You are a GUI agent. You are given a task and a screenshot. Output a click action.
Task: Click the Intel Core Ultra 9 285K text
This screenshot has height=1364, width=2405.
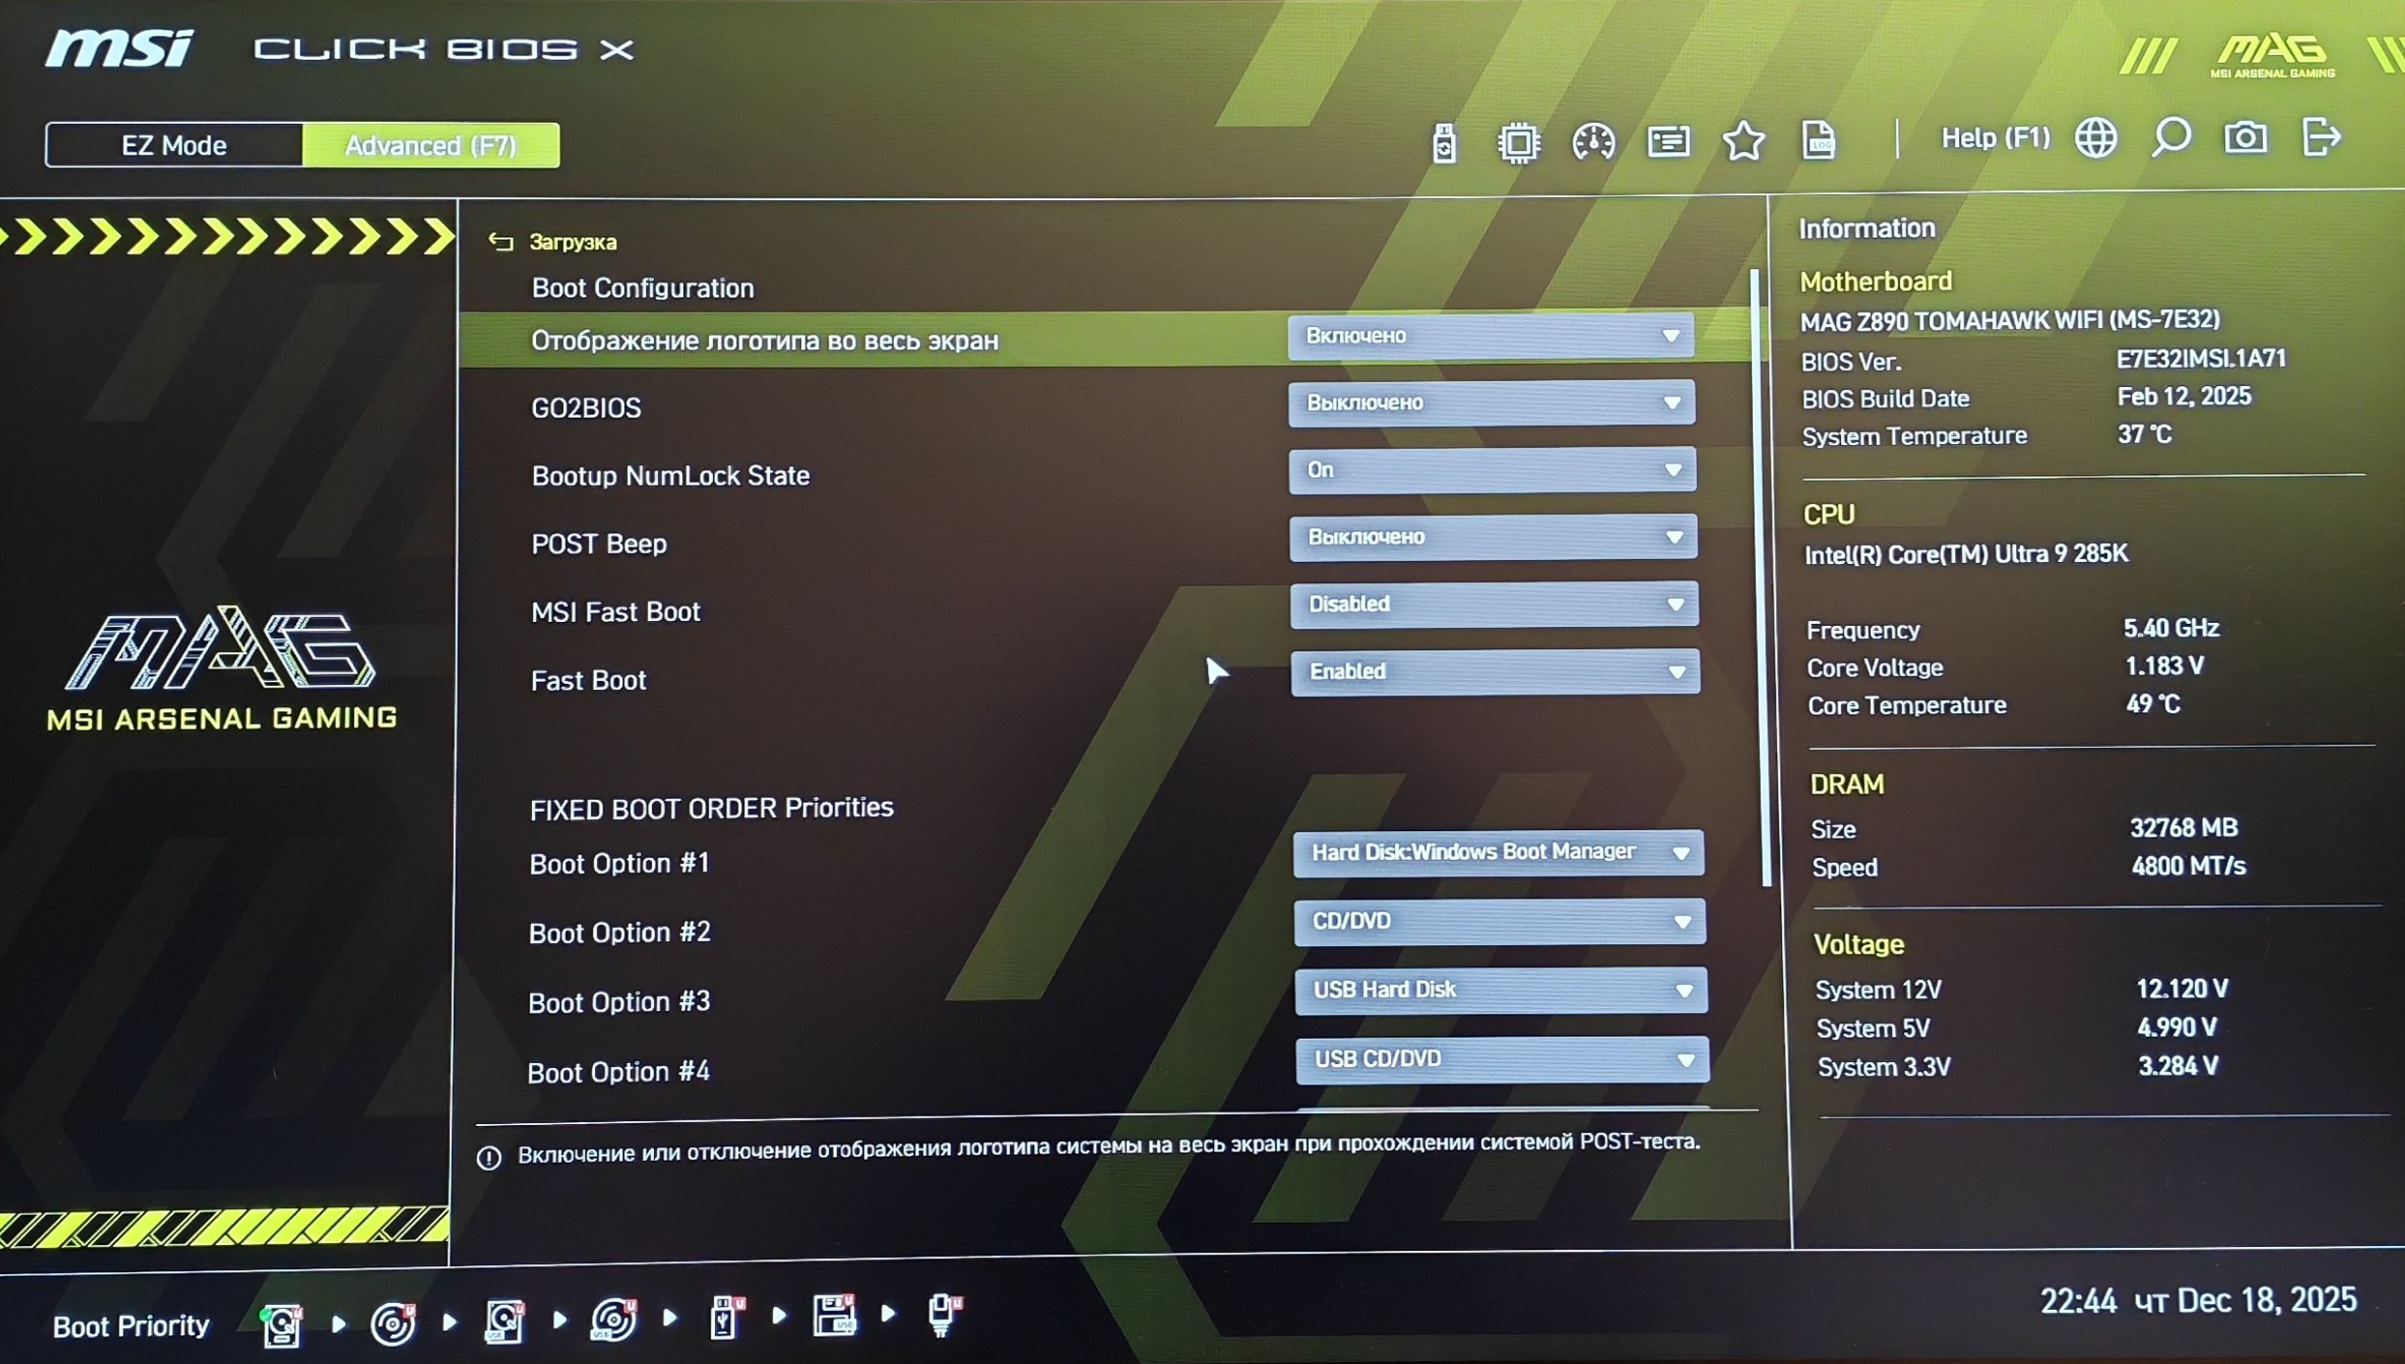click(x=1966, y=554)
